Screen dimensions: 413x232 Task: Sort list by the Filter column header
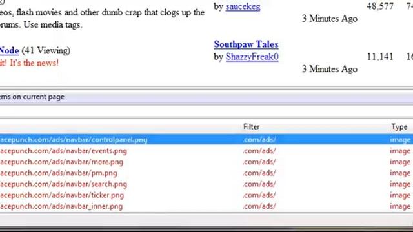[251, 127]
